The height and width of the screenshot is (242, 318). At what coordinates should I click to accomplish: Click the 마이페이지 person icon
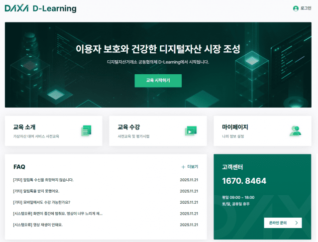(x=295, y=131)
